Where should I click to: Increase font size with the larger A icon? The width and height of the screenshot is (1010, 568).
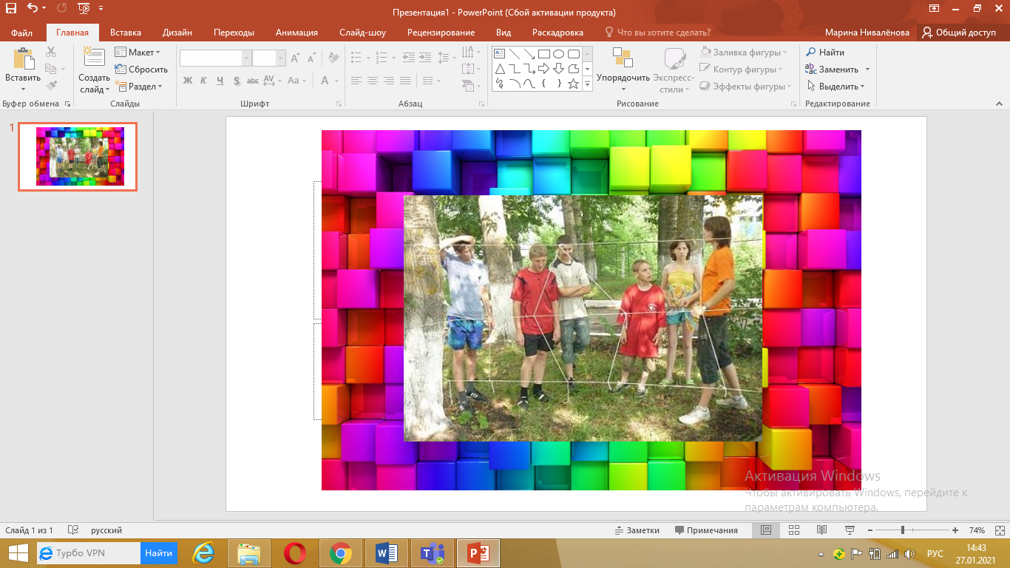coord(295,58)
